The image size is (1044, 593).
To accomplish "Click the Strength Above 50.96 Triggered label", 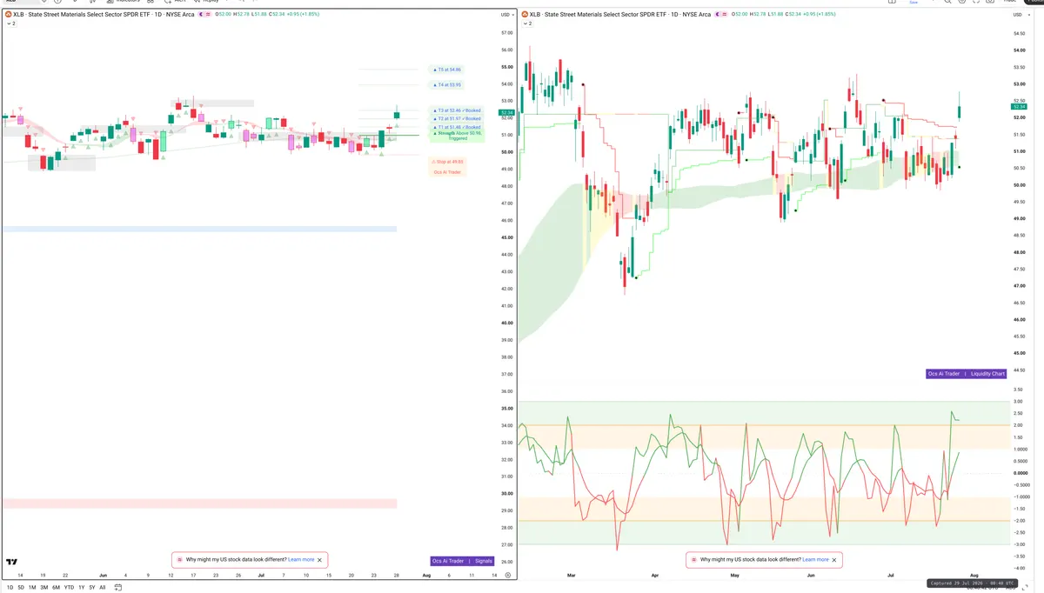I will (458, 136).
